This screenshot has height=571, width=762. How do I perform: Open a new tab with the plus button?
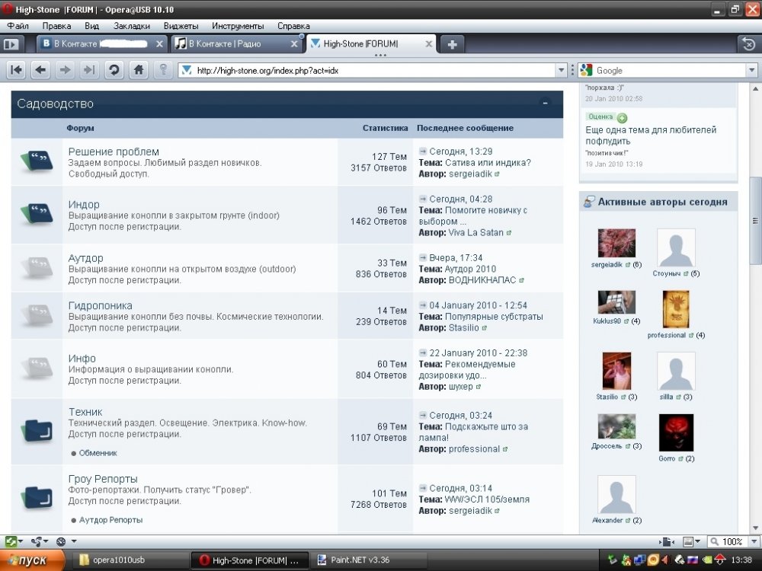(452, 45)
